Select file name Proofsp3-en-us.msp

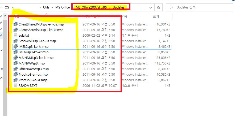tap(33, 74)
